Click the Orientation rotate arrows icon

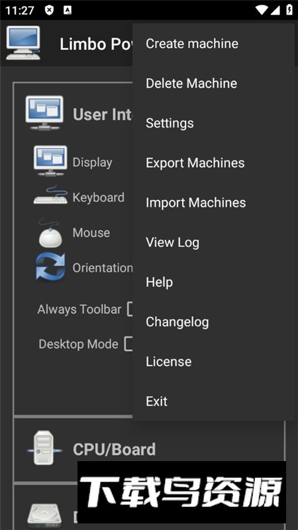(51, 268)
